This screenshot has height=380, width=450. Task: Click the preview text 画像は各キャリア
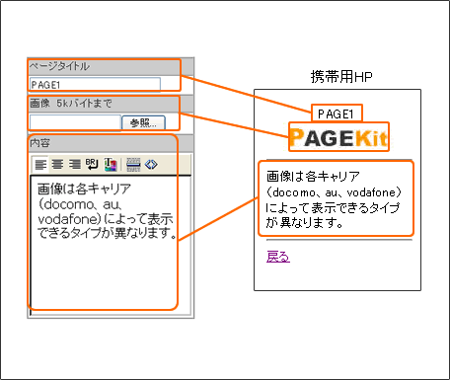click(313, 177)
